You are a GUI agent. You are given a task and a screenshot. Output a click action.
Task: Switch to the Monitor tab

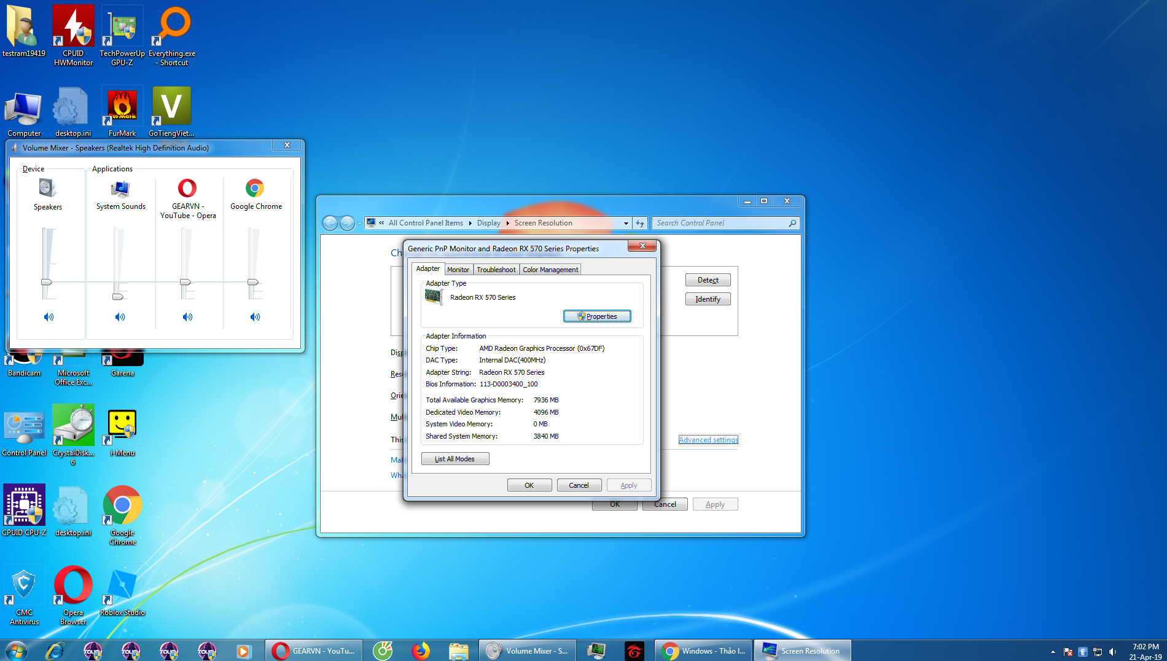click(x=458, y=270)
